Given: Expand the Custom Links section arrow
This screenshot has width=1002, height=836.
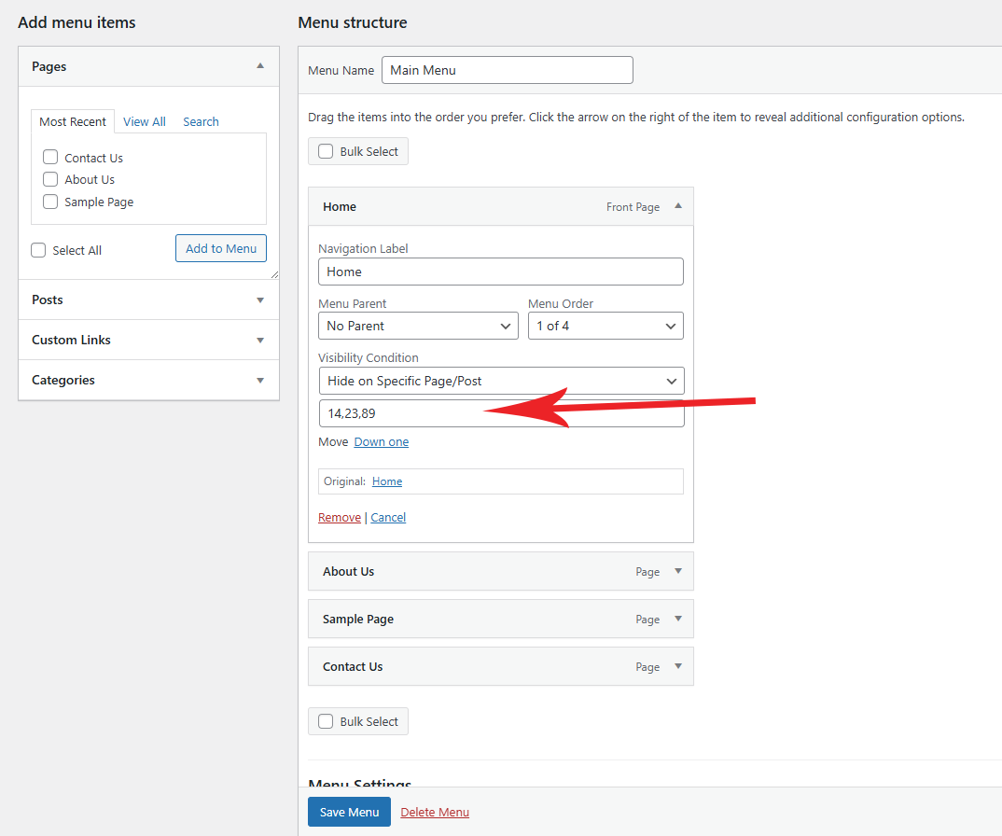Looking at the screenshot, I should tap(260, 341).
